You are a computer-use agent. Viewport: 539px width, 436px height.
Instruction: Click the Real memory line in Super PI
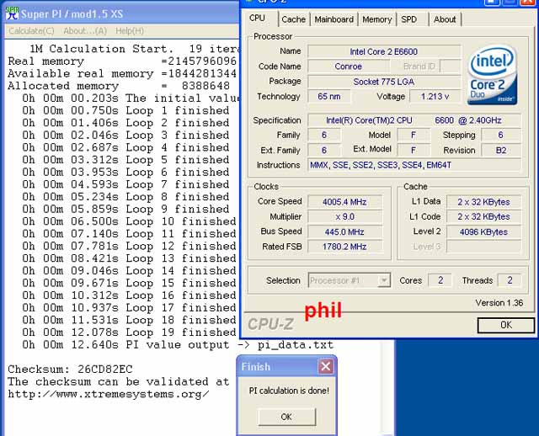pos(122,61)
